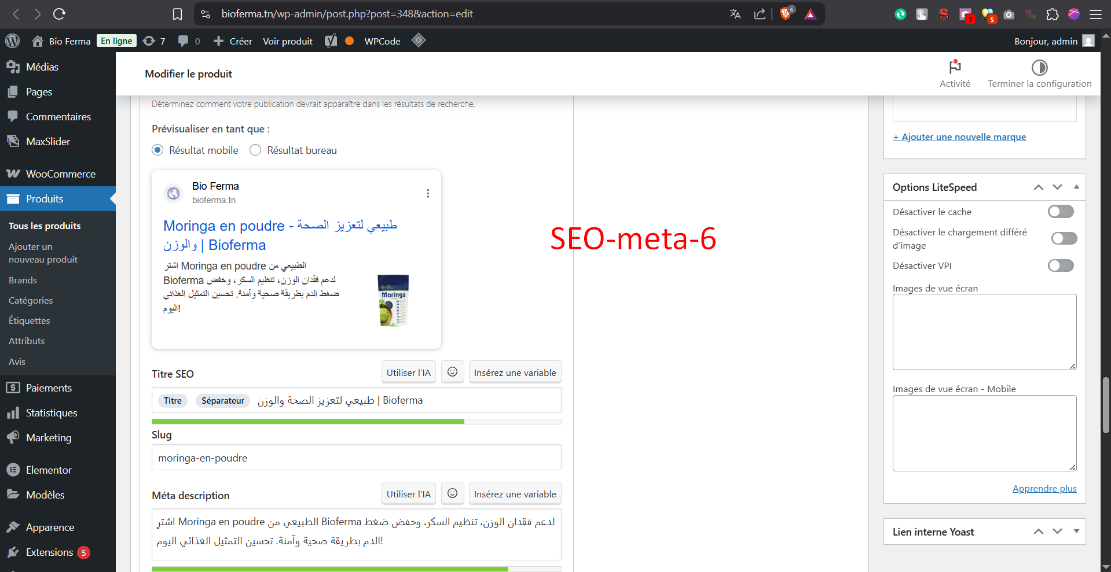Open the browser hamburger menu
Viewport: 1111px width, 572px height.
click(1096, 14)
